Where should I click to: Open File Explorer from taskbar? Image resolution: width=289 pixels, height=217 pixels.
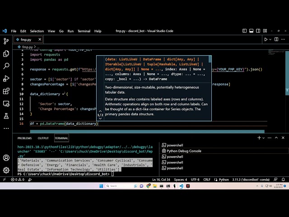pyautogui.click(x=155, y=186)
